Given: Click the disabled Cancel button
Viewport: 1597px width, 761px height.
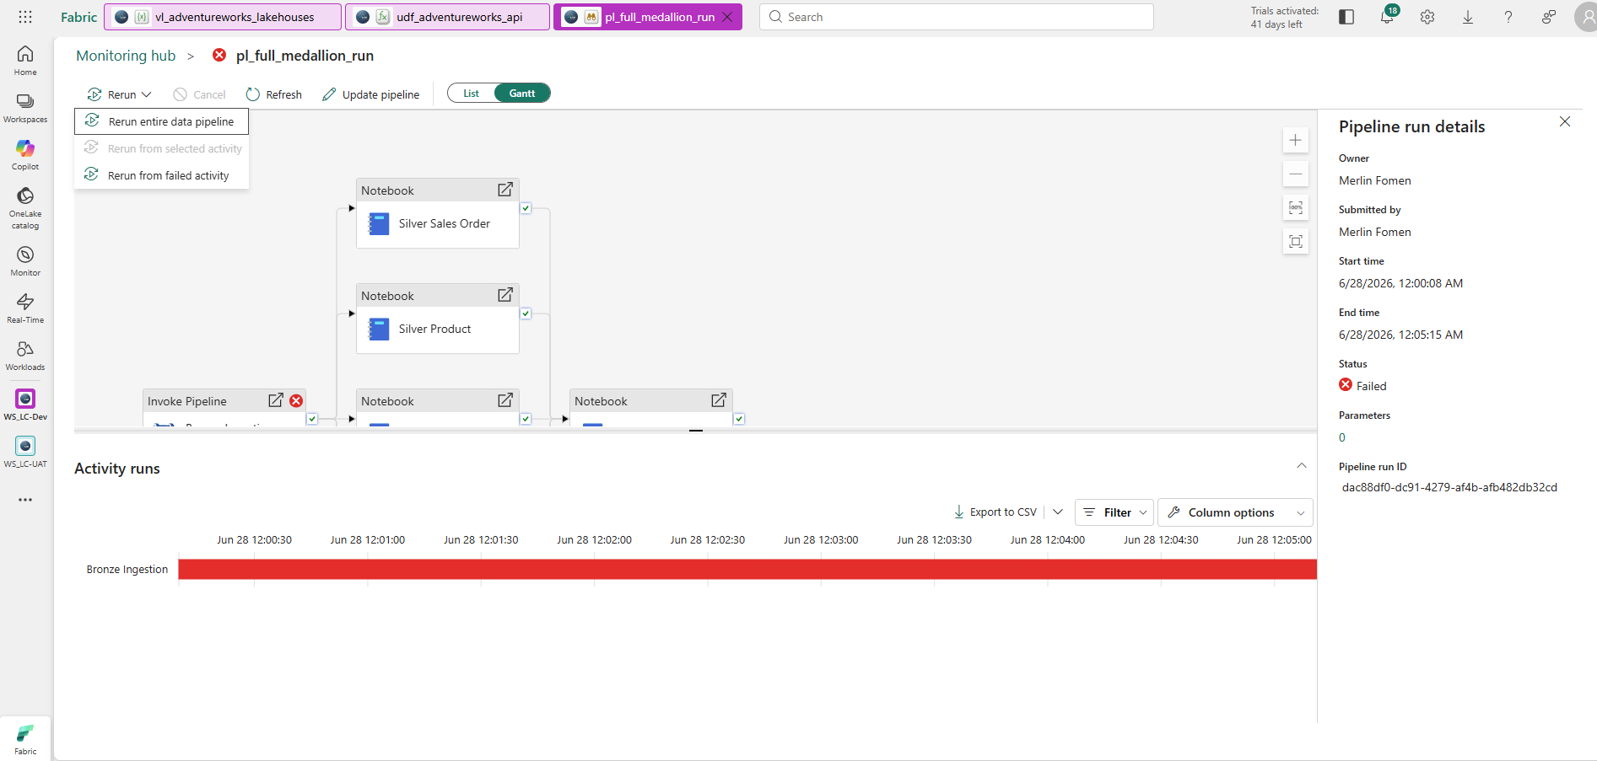Looking at the screenshot, I should click(x=199, y=94).
